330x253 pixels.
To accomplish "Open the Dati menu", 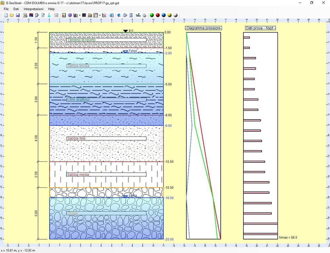I will coord(16,9).
